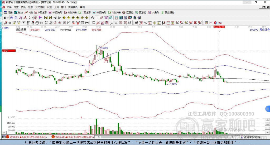The height and width of the screenshot is (145, 270).
Task: Open the 板块 sector view
Action: point(18,12)
